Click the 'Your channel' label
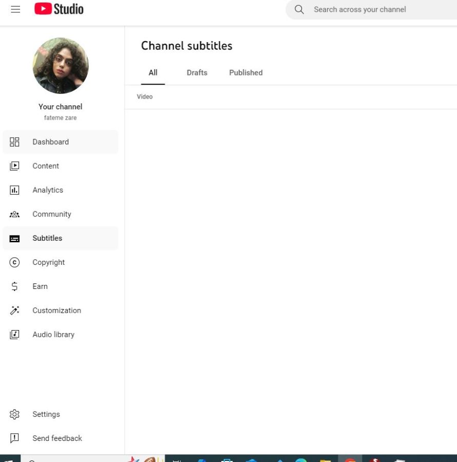Image resolution: width=457 pixels, height=462 pixels. pyautogui.click(x=61, y=107)
